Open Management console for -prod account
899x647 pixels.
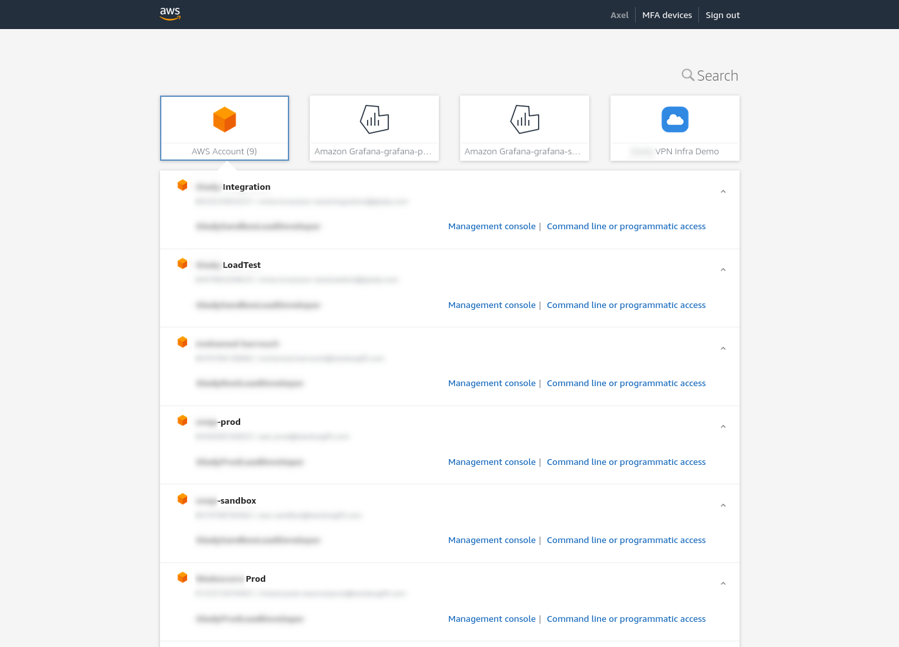click(x=492, y=462)
